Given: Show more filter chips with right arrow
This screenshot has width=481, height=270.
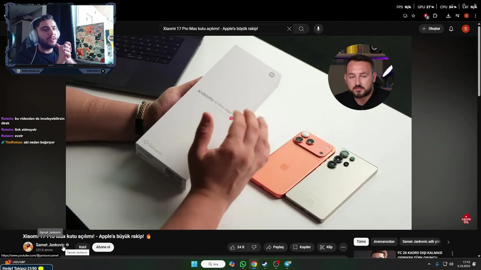Looking at the screenshot, I should click(x=448, y=242).
